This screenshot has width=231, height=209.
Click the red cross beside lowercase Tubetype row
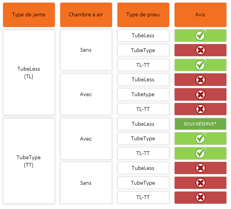201,95
